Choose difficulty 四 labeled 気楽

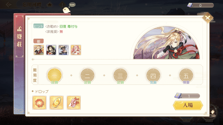(x=153, y=75)
